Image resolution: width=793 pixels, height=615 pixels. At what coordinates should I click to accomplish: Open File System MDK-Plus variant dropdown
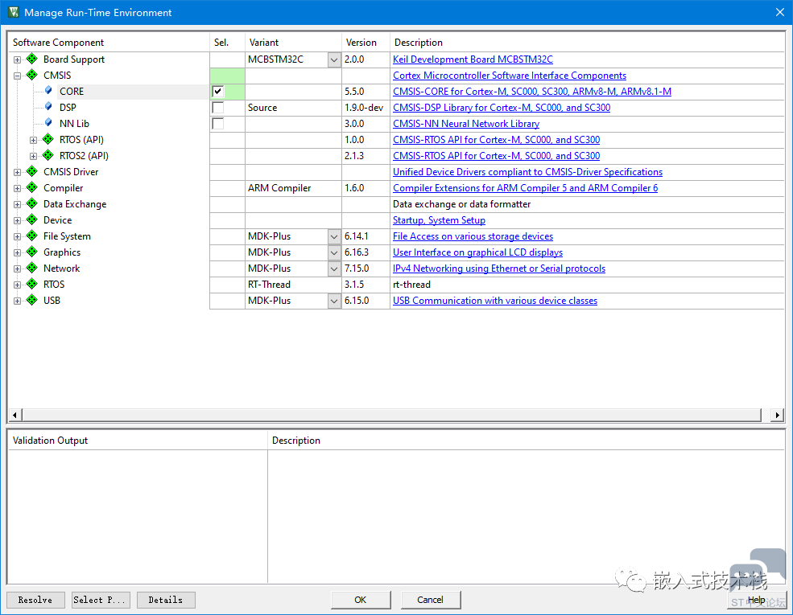click(x=334, y=236)
